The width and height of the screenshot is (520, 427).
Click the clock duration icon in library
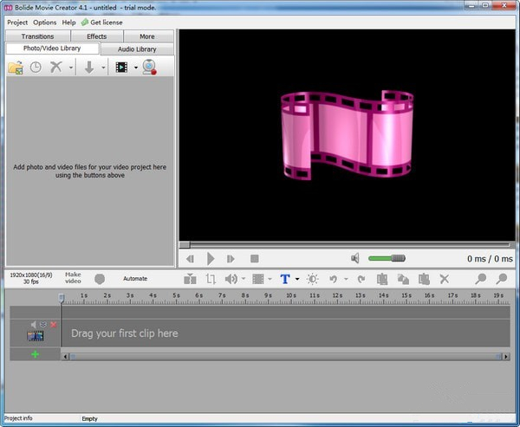point(36,67)
